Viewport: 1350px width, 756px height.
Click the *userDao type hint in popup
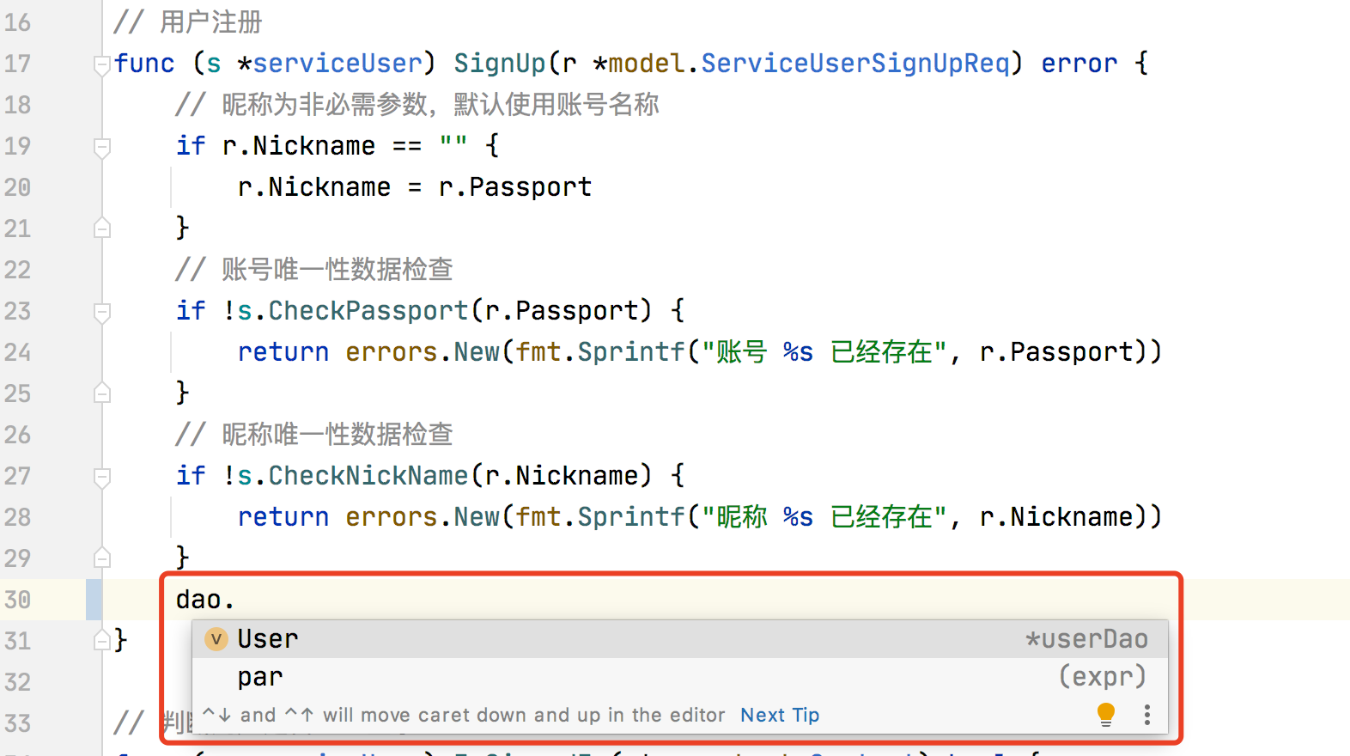(x=1086, y=639)
